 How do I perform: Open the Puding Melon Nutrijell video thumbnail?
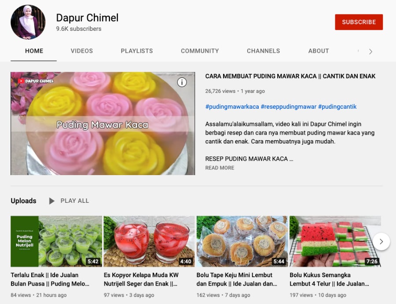point(56,241)
